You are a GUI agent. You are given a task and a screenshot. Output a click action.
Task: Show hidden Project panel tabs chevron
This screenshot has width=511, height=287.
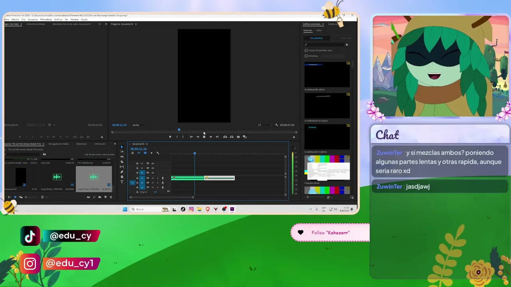pos(115,144)
